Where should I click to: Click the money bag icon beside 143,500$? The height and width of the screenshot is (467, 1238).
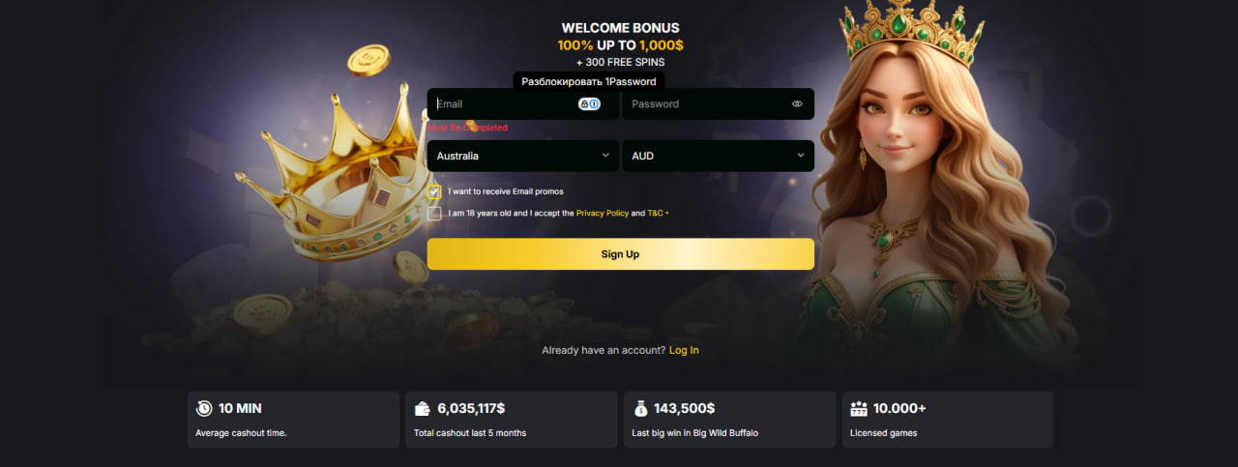[641, 408]
